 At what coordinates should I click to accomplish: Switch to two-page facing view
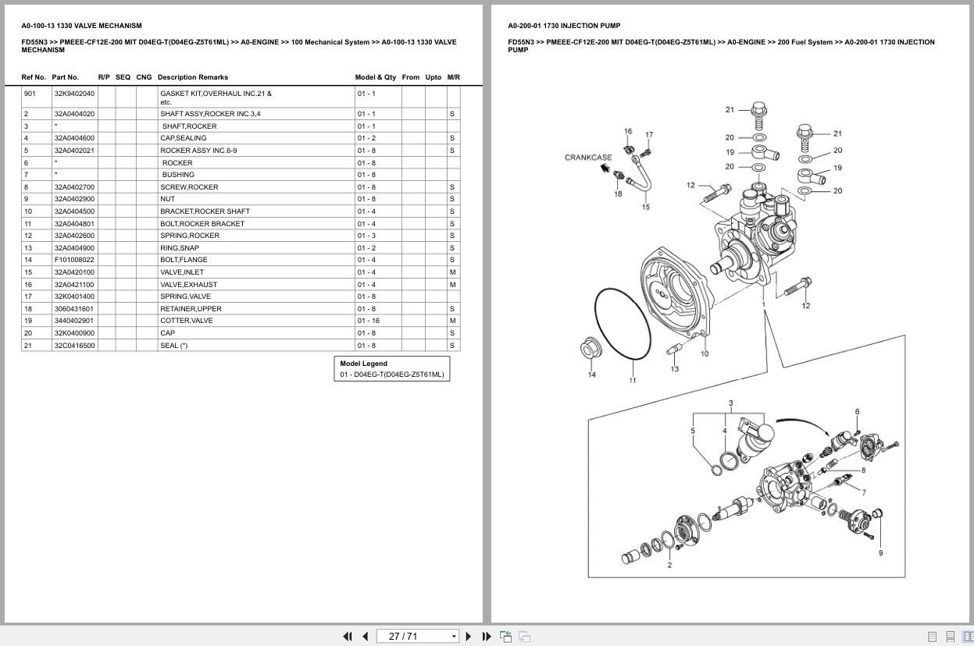(968, 637)
